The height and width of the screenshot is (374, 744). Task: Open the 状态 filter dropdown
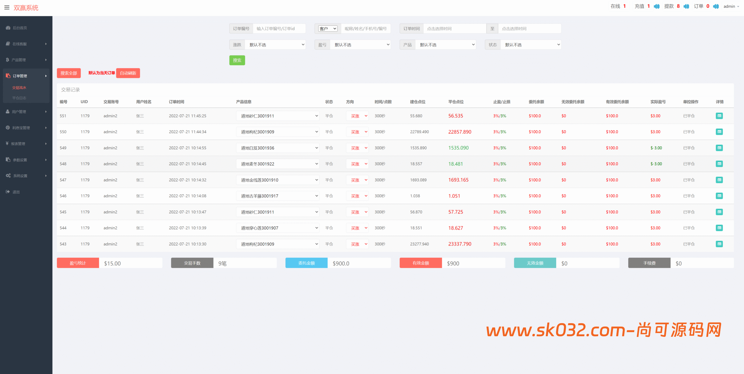[x=530, y=45]
